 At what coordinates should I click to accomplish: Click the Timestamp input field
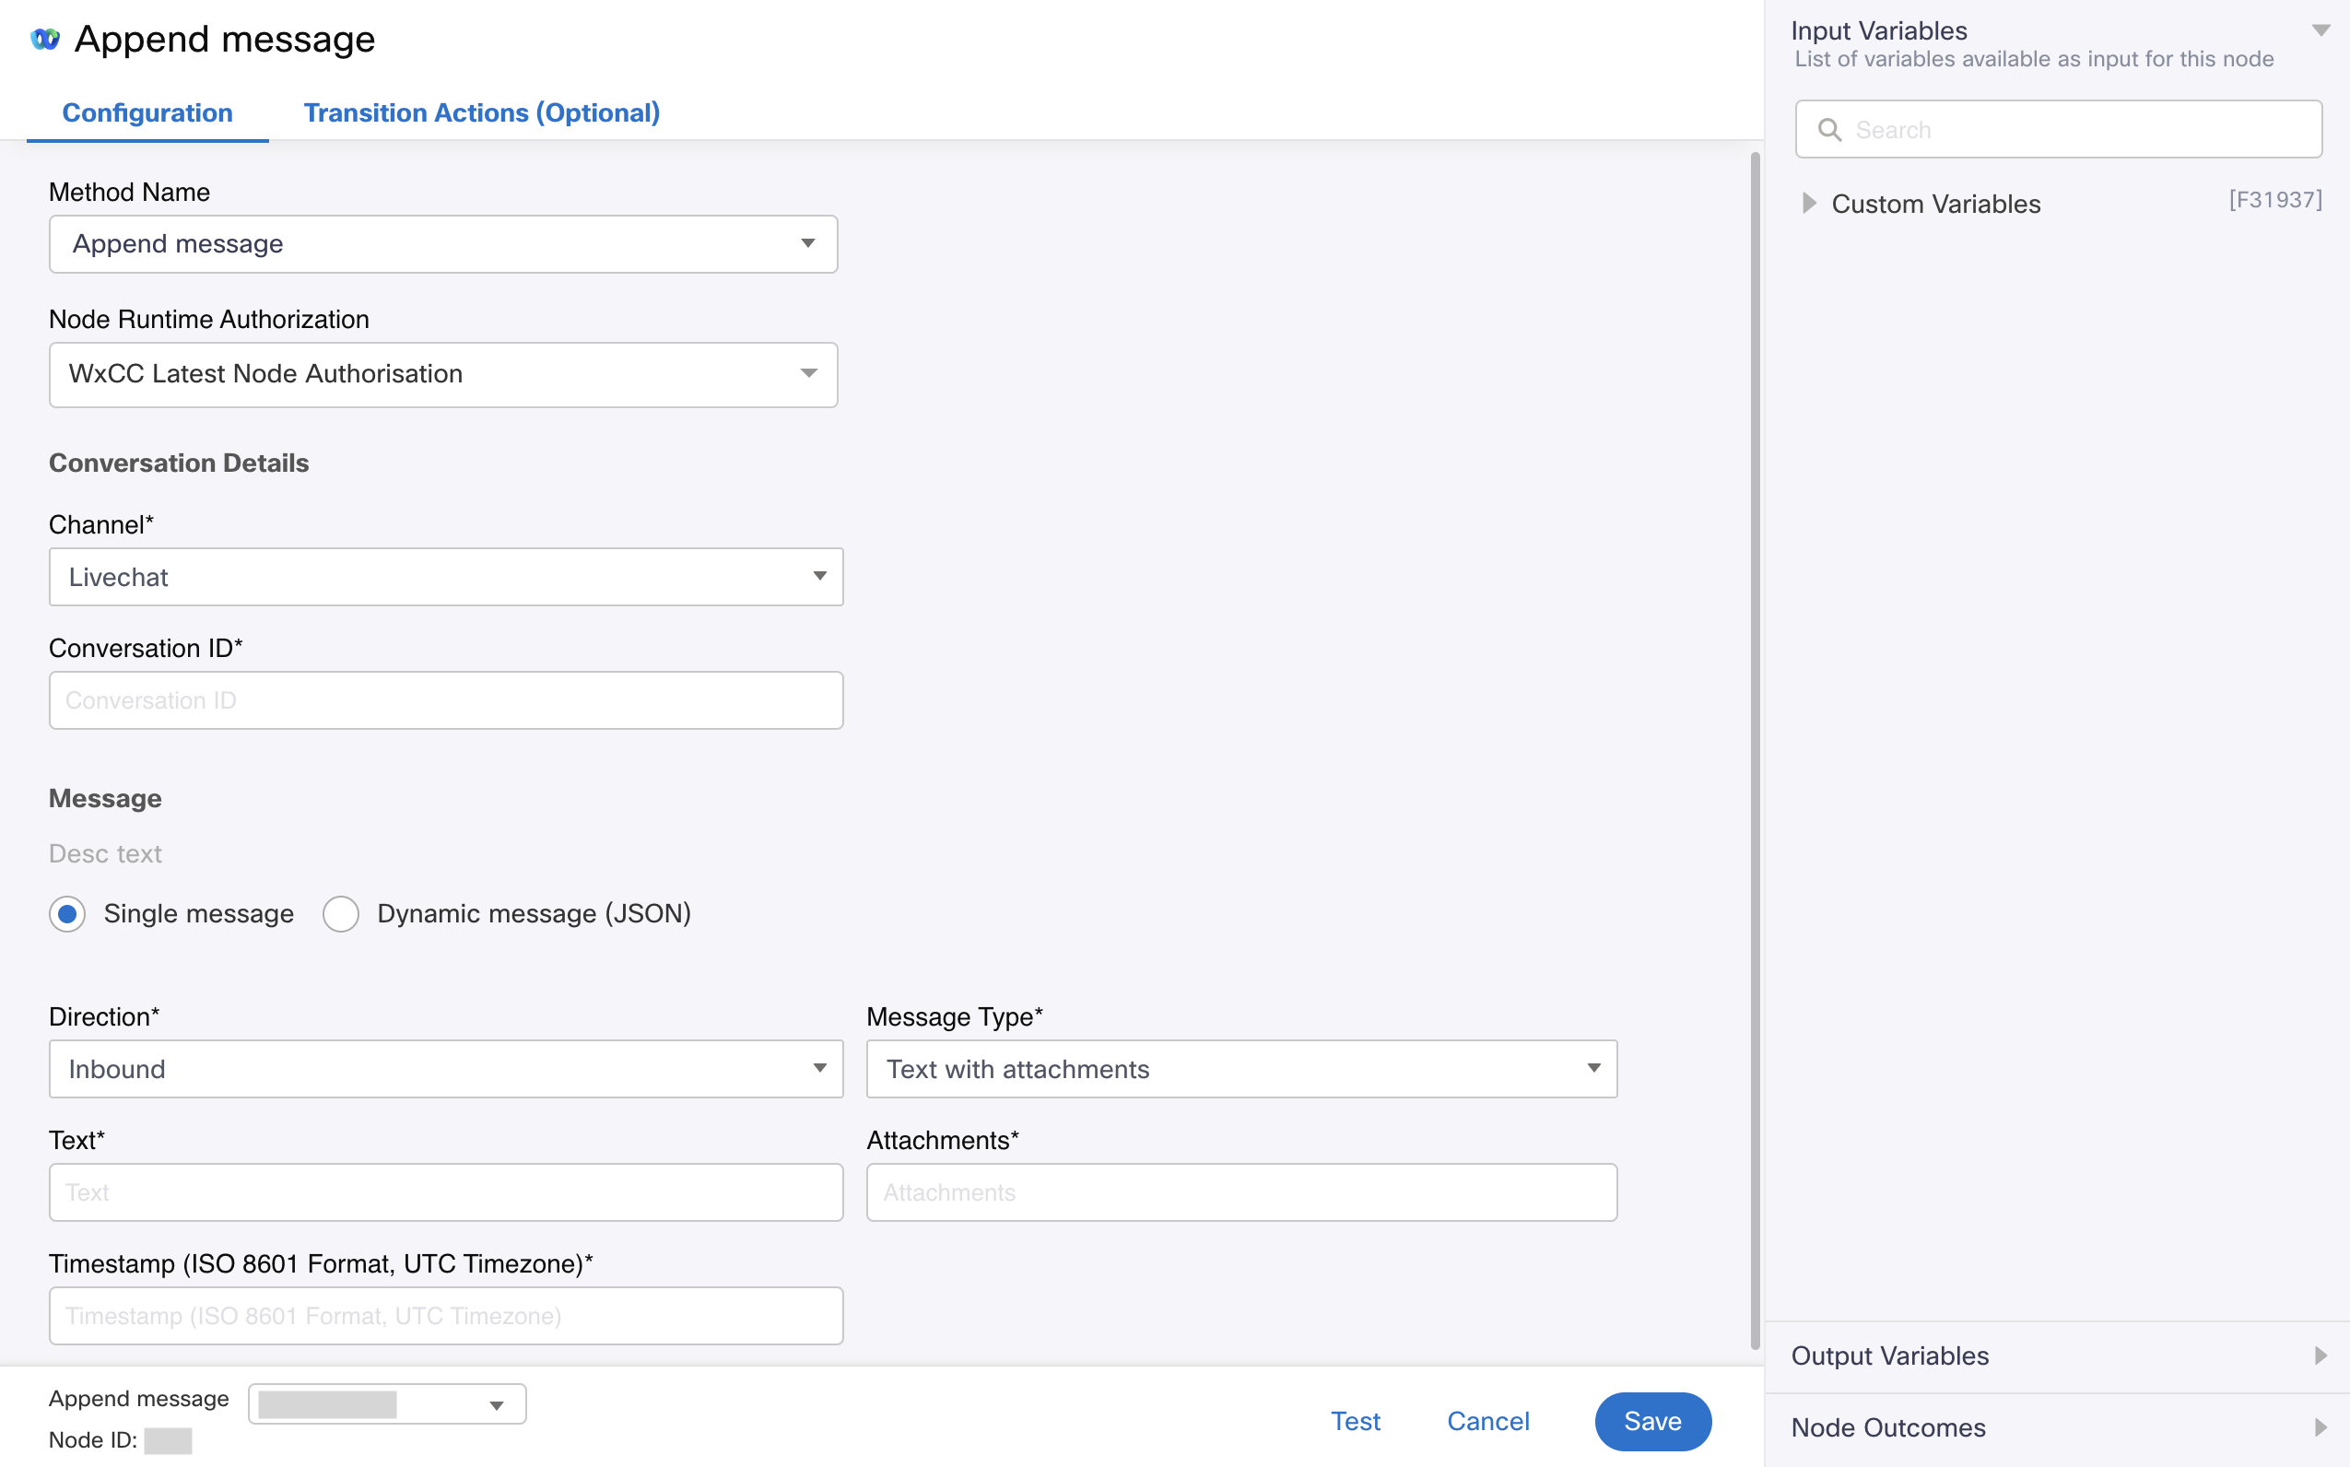coord(444,1315)
